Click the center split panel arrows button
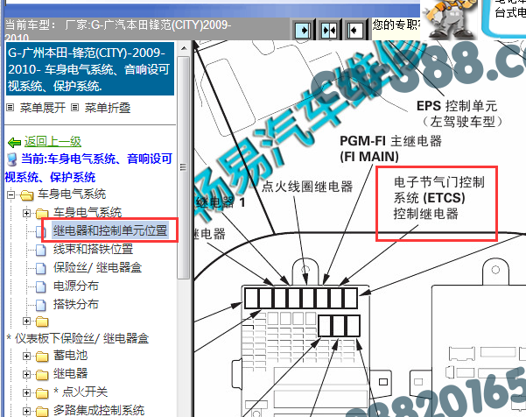 coord(329,31)
